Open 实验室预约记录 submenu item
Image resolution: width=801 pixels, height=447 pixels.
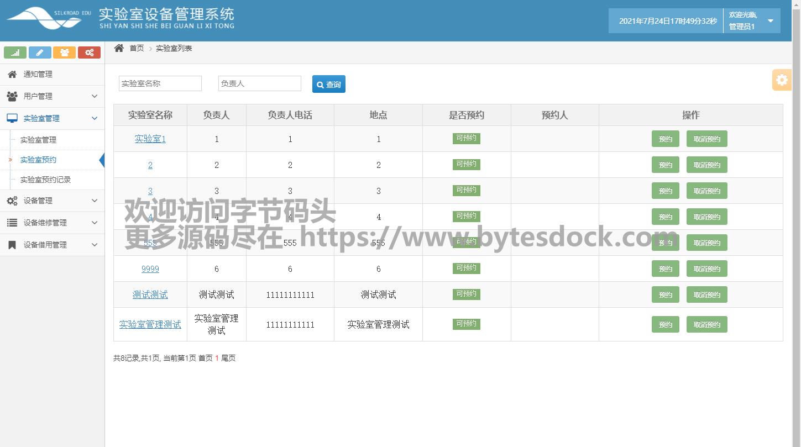click(x=45, y=180)
